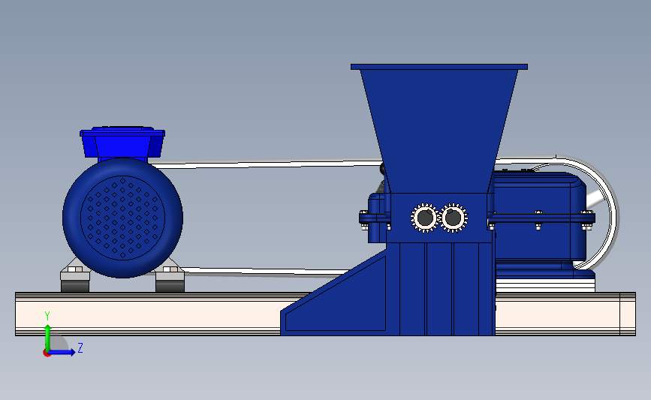
Task: Select the cream-colored base frame beam
Action: [149, 314]
